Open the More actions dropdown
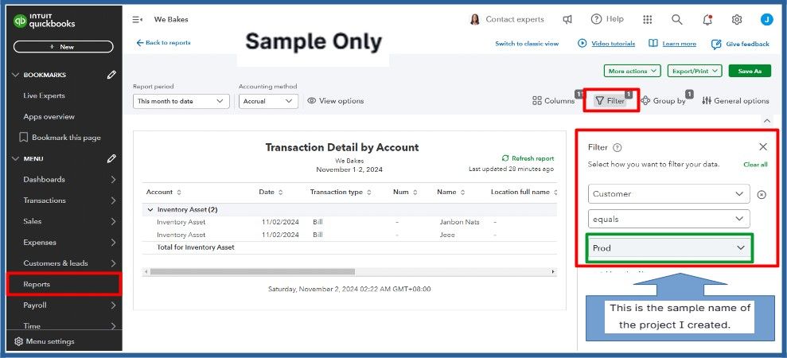This screenshot has height=358, width=787. 633,72
